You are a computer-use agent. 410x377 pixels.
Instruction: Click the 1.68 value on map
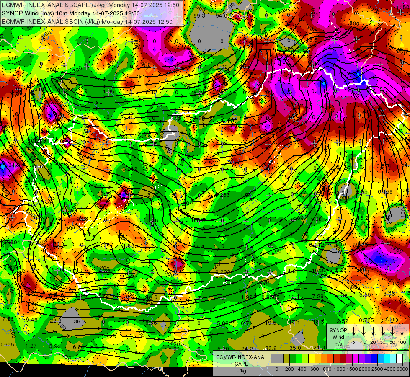[x=316, y=219]
